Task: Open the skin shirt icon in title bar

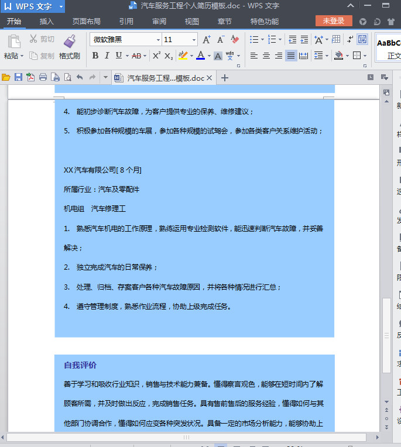Action: [390, 22]
